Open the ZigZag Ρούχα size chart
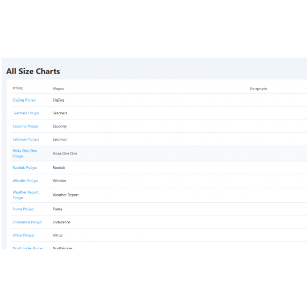307x307 pixels. [x=24, y=100]
